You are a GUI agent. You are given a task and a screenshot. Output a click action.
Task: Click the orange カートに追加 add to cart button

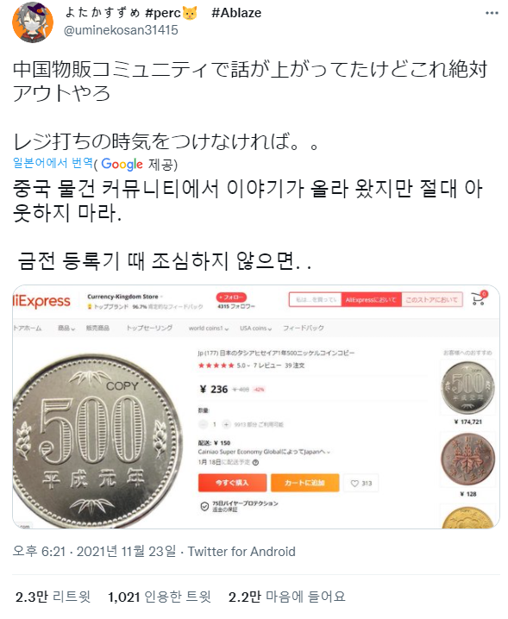pyautogui.click(x=305, y=483)
